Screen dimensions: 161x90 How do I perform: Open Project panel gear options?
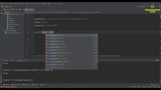[20, 9]
